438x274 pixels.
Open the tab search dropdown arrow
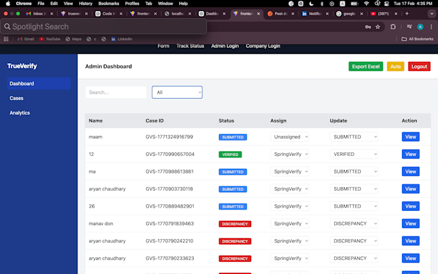pos(432,14)
